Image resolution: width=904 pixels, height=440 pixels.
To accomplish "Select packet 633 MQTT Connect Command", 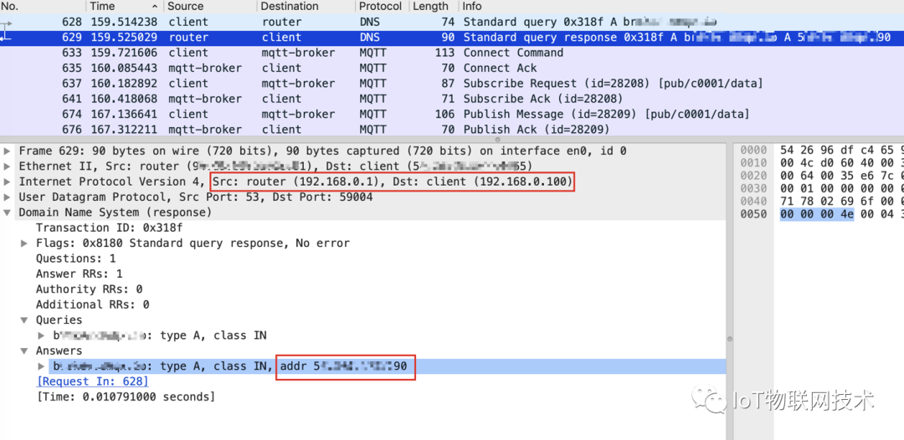I will pos(419,53).
